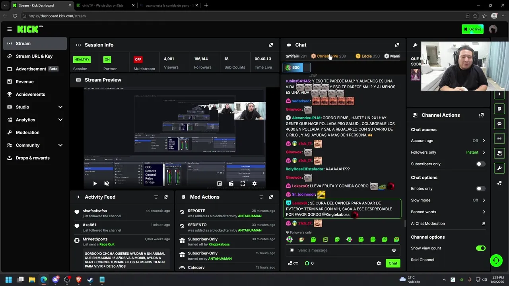This screenshot has width=509, height=286.
Task: Disable Show view count
Action: tap(481, 248)
